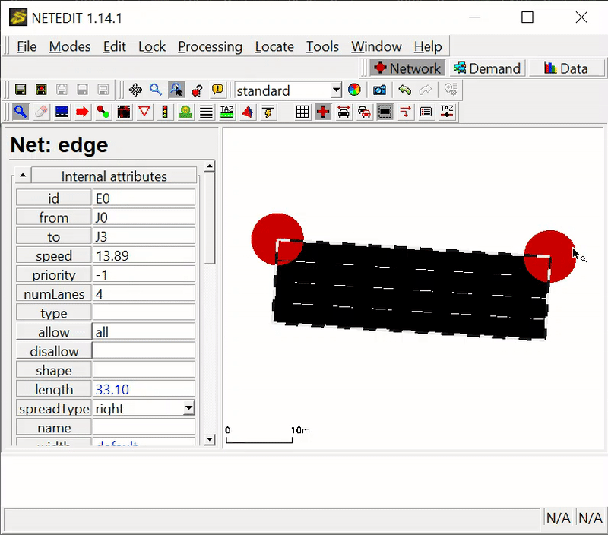Click the Internal attributes header button
Viewport: 608px width, 535px height.
point(114,176)
